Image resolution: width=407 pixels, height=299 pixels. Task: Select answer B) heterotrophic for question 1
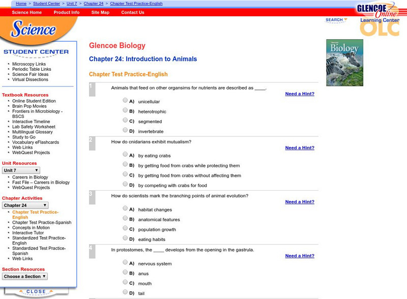coord(125,110)
